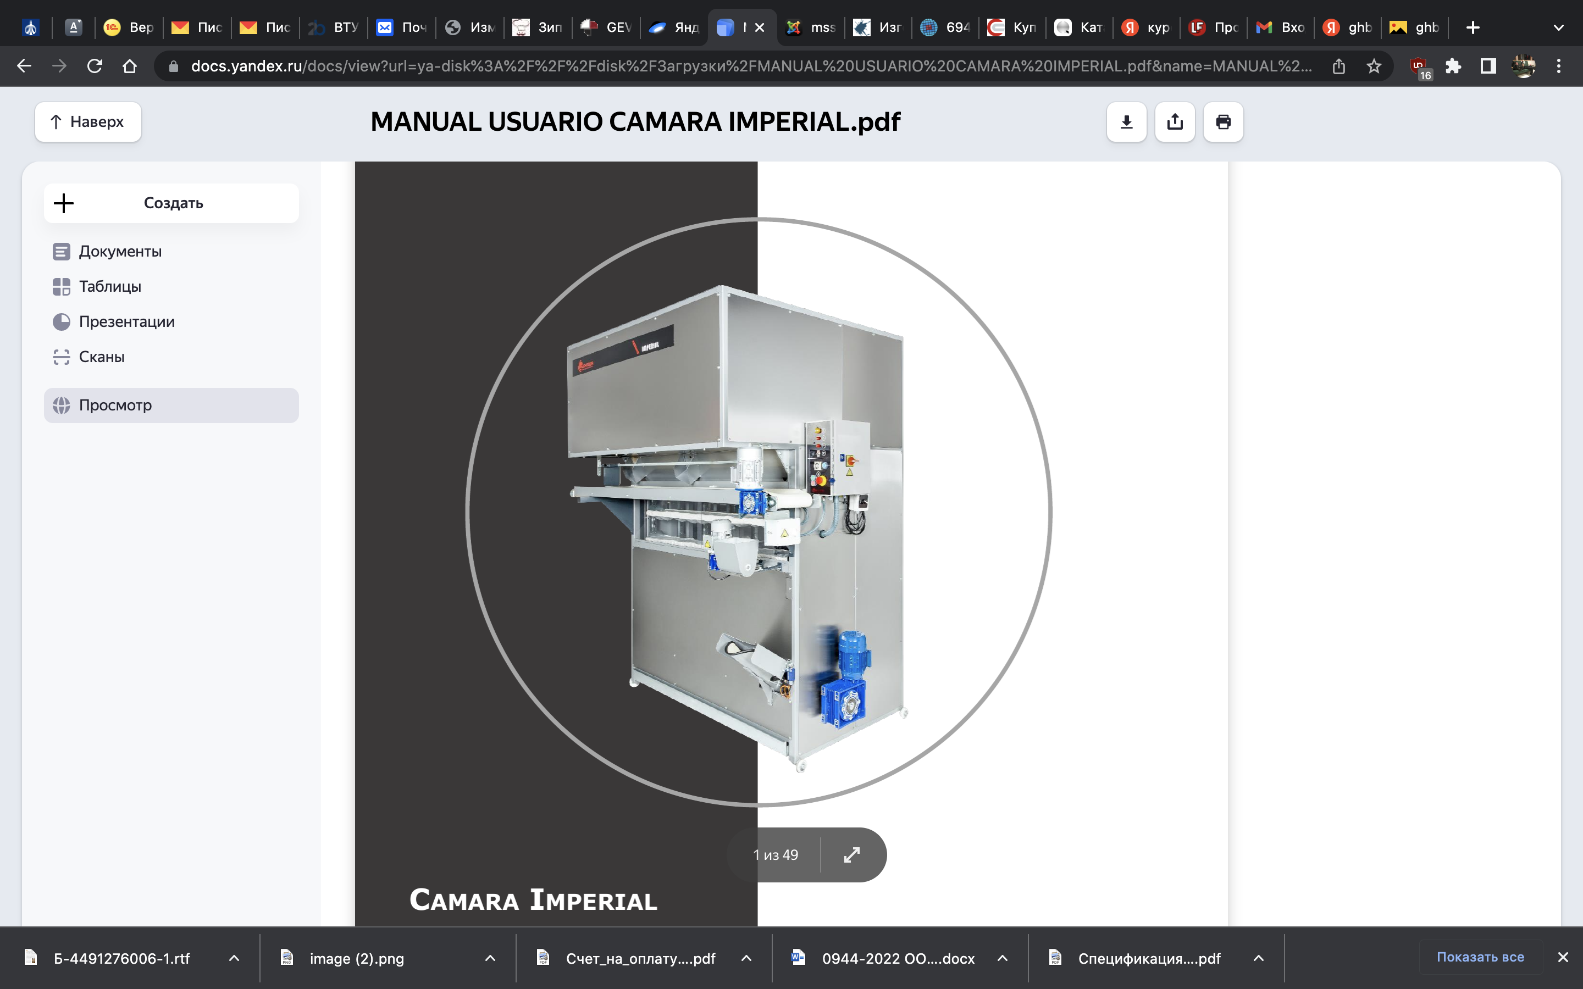The image size is (1583, 989).
Task: Expand options for Б-4491276006-1.rtf download
Action: tap(234, 958)
